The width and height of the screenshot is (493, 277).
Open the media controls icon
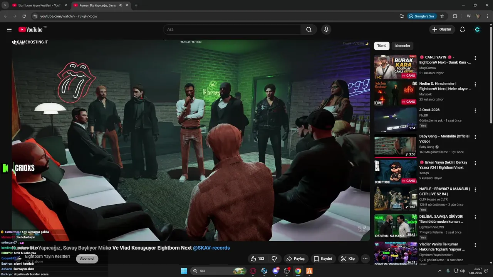point(469,16)
